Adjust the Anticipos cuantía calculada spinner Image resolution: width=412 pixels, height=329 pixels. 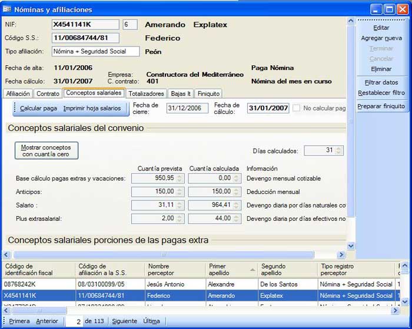coord(237,192)
